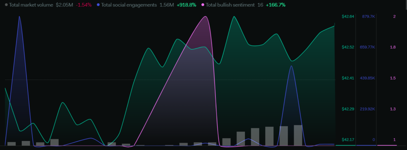
Task: Click the '0' engagements axis label
Action: [x=374, y=140]
